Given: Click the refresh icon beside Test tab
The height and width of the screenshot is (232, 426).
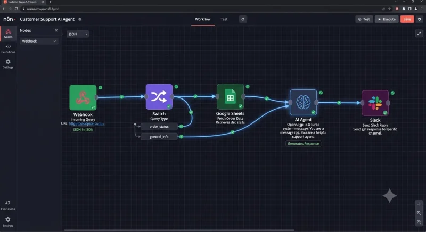Looking at the screenshot, I should coord(243,19).
